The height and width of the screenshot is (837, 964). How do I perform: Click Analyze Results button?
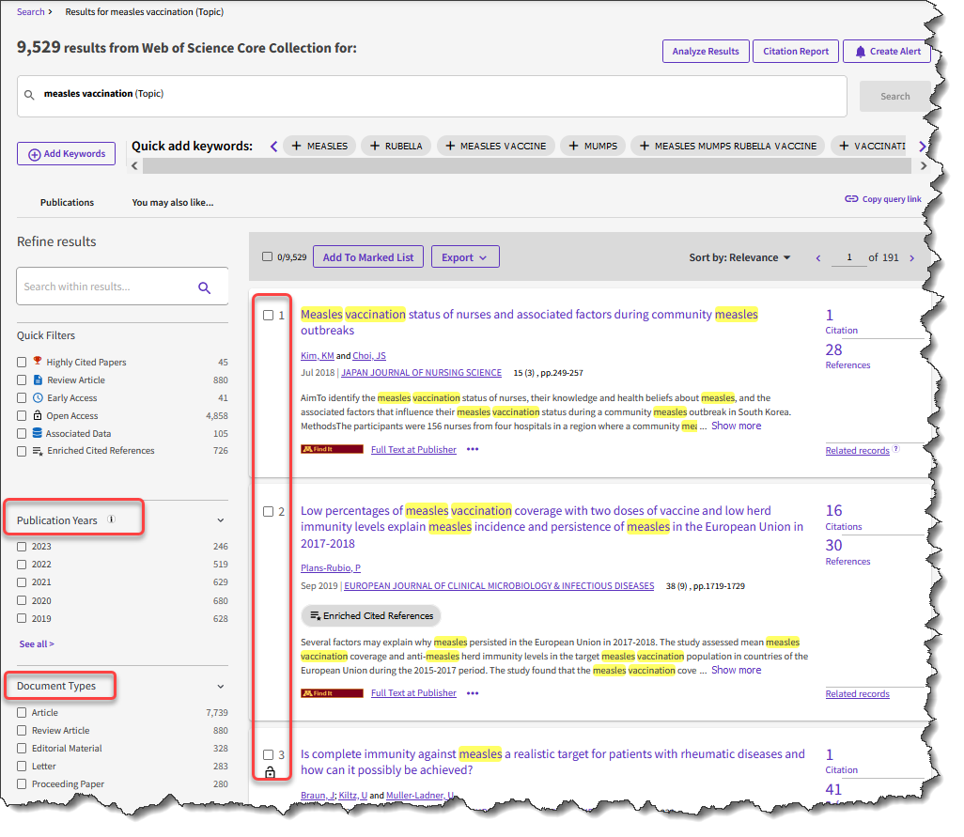pos(706,51)
